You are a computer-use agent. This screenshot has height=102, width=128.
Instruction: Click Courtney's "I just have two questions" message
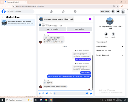tap(54, 40)
